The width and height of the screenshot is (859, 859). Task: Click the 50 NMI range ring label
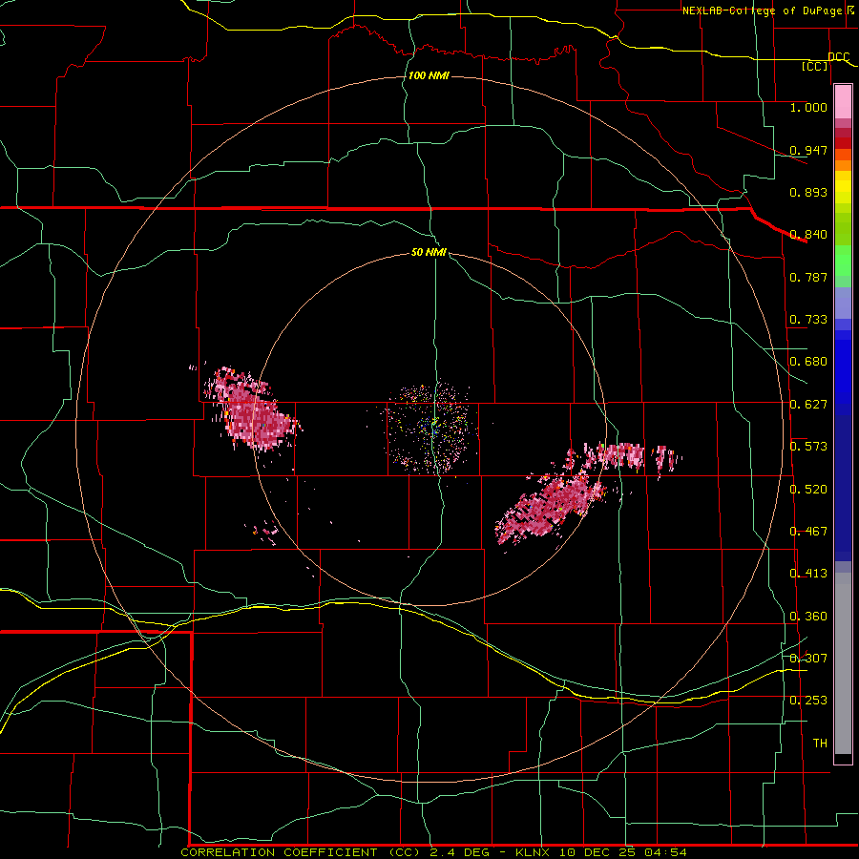(x=429, y=252)
